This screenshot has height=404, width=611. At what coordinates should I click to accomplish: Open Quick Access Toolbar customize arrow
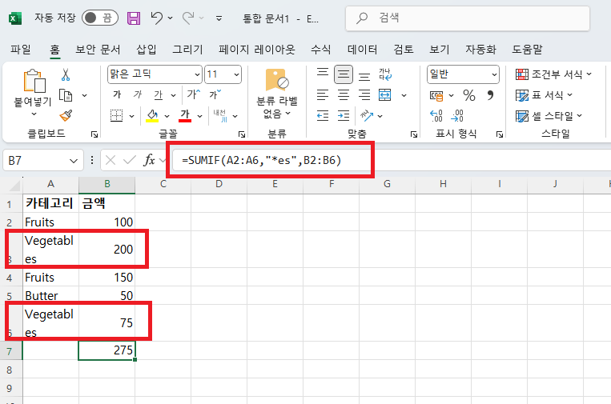(219, 18)
